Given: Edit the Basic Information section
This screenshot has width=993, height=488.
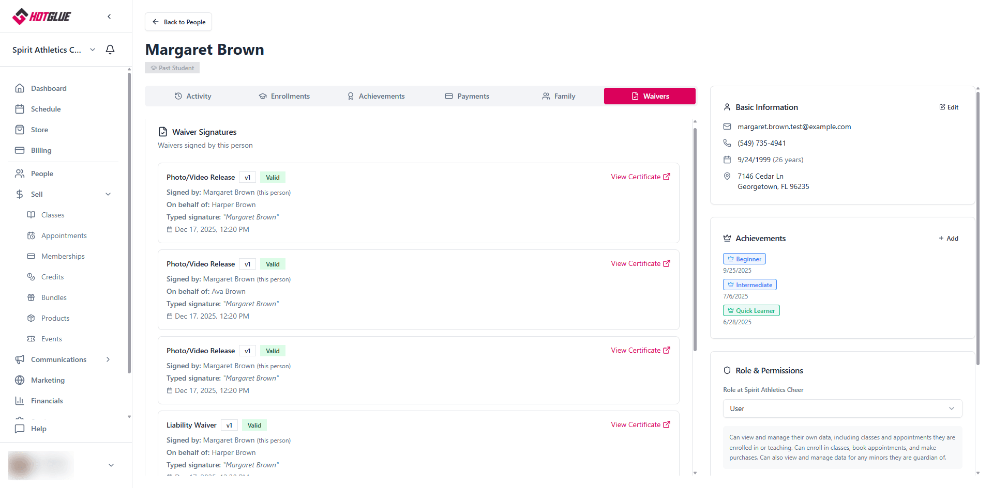Looking at the screenshot, I should point(949,107).
